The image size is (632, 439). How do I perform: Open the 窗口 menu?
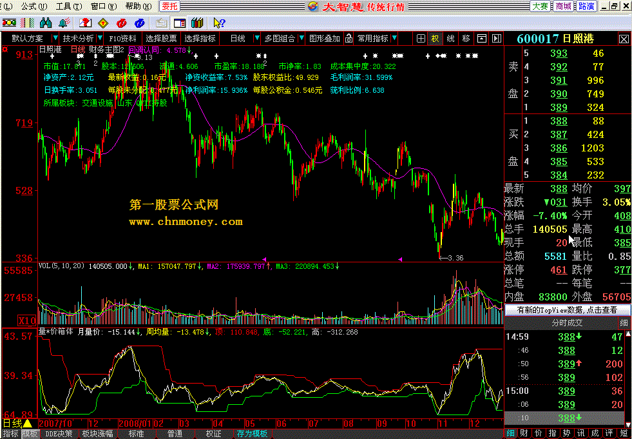(x=104, y=6)
